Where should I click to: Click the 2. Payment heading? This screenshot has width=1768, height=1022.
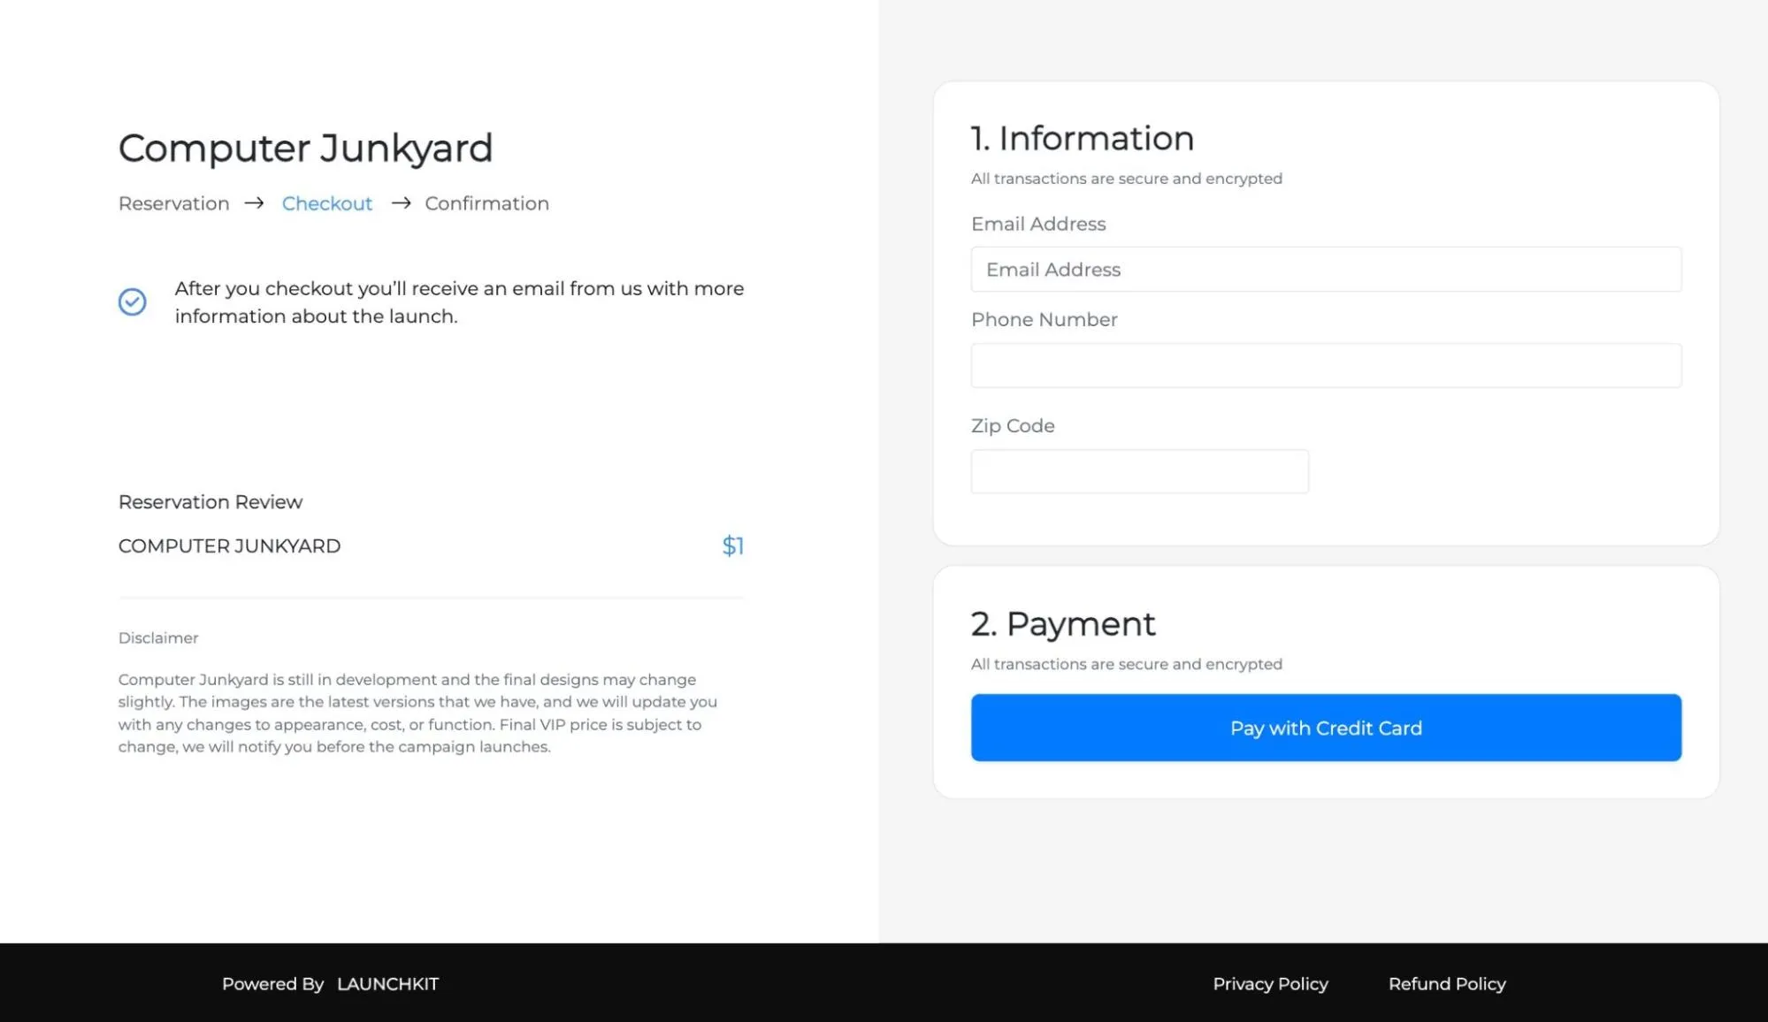(x=1063, y=624)
